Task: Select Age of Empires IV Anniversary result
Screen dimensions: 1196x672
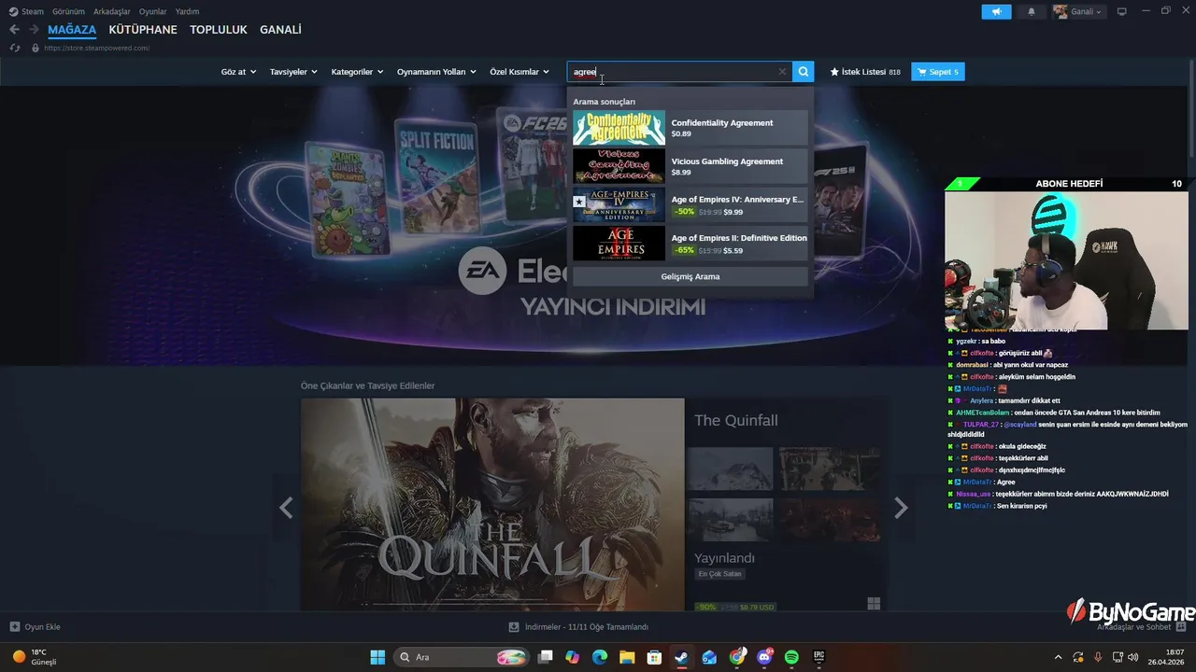Action: click(x=691, y=205)
